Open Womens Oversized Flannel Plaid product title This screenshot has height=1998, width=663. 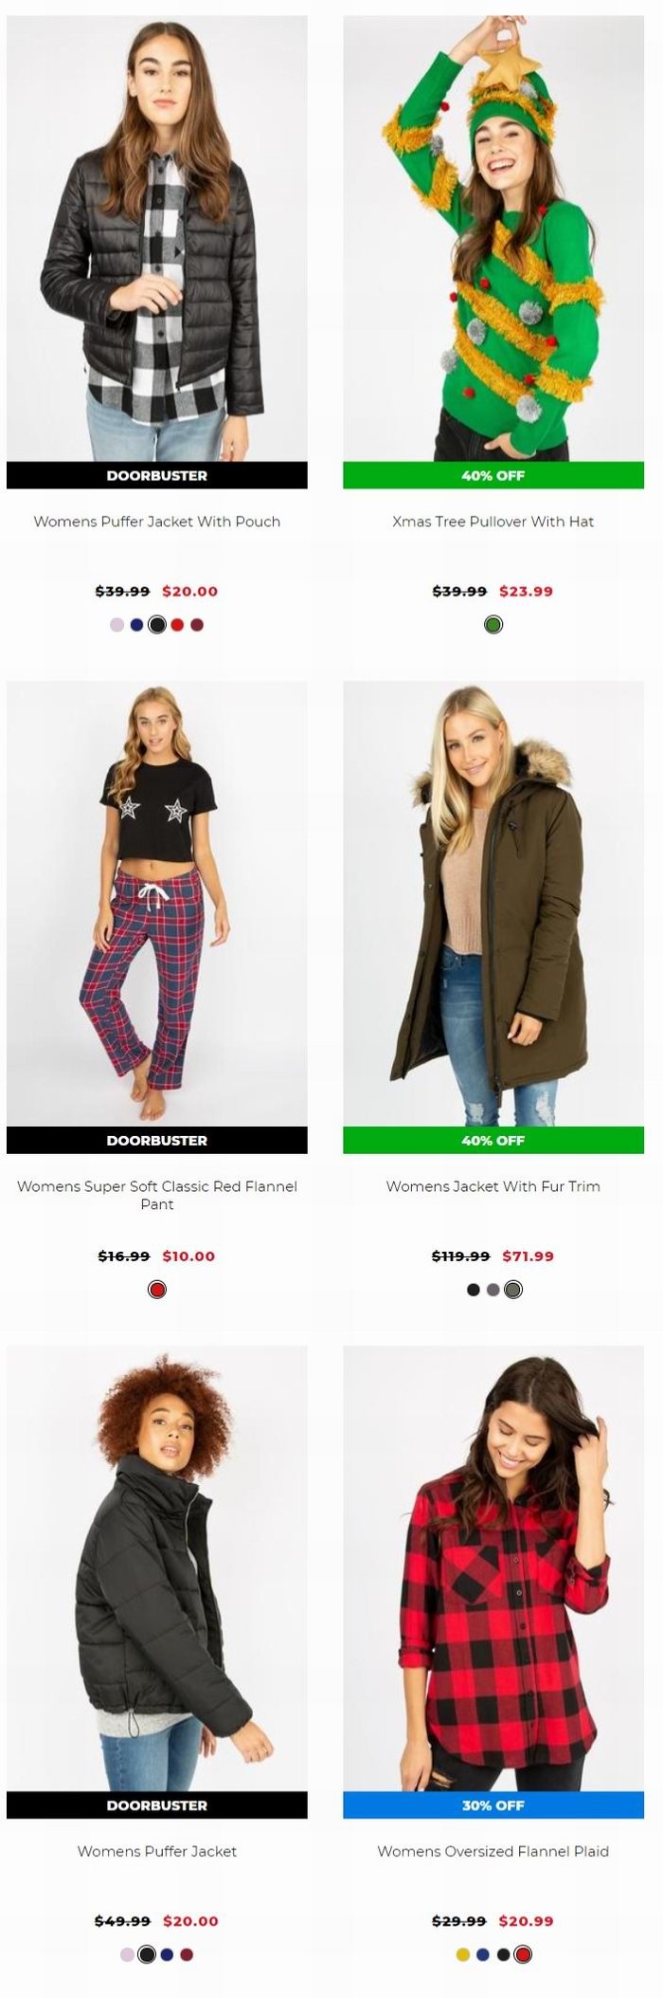pyautogui.click(x=493, y=1851)
